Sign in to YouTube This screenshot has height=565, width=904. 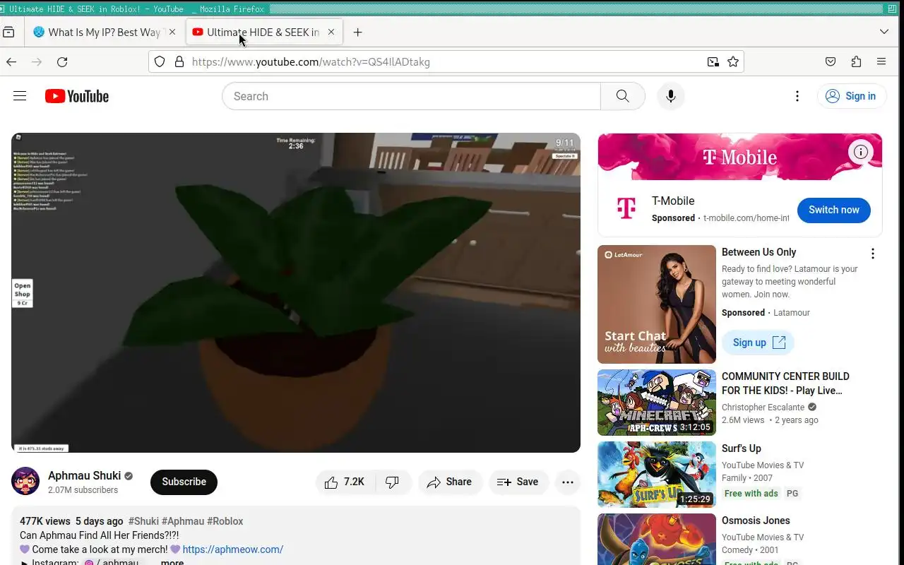point(851,96)
